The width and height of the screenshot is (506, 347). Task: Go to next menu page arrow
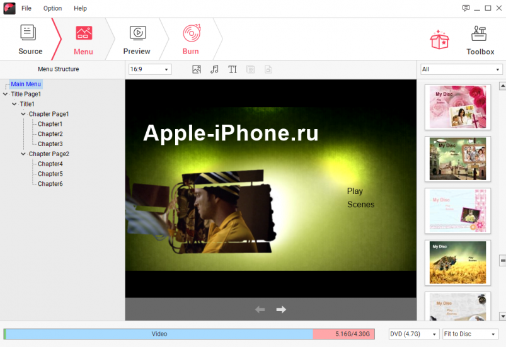(281, 309)
